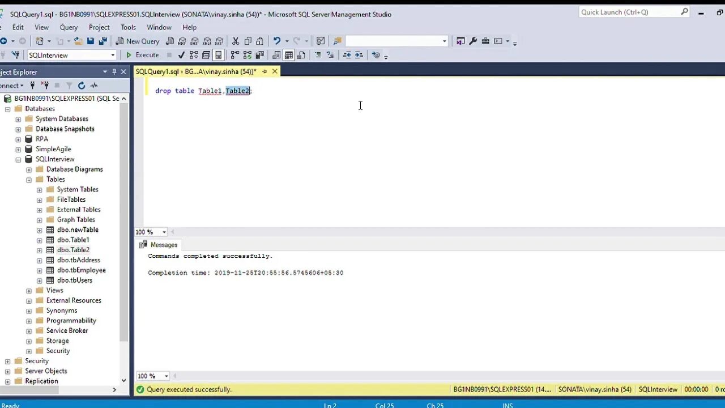This screenshot has height=408, width=725.
Task: Click the Display Estimated Execution Plan icon
Action: (x=194, y=55)
